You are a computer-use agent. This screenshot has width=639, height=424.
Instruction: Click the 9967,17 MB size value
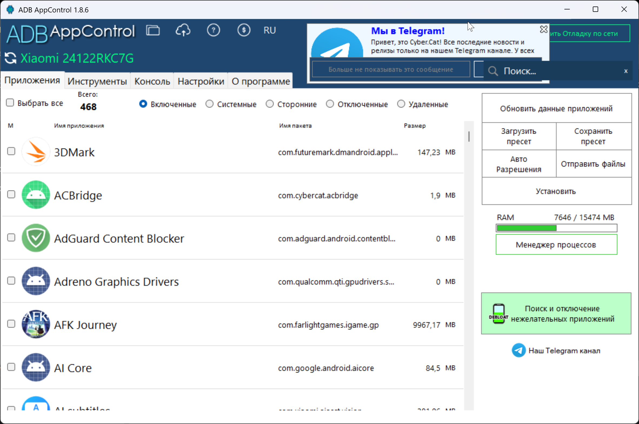[434, 325]
